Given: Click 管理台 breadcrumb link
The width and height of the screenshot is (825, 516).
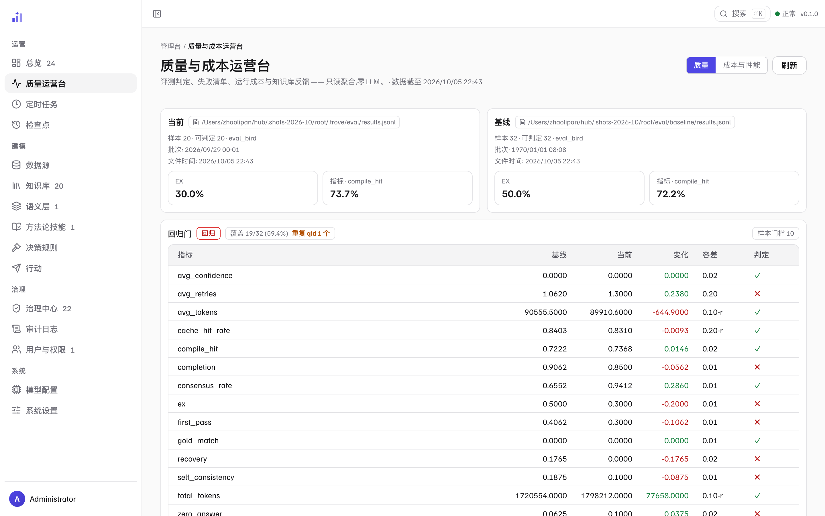Looking at the screenshot, I should coord(170,46).
